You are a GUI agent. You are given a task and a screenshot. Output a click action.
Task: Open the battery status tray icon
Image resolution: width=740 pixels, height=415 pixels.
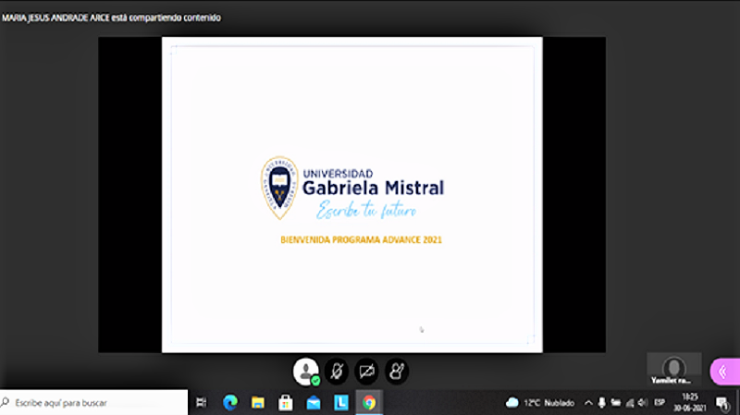pos(616,402)
